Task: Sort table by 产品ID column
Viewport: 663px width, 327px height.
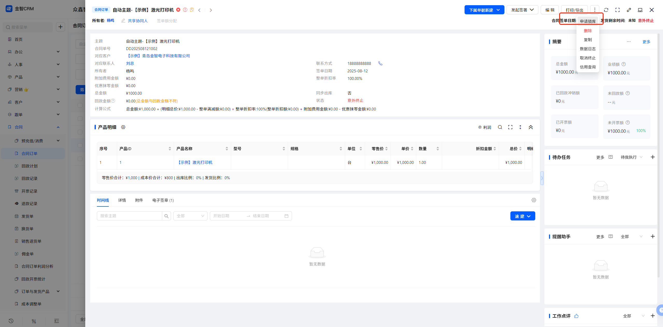Action: click(x=170, y=149)
